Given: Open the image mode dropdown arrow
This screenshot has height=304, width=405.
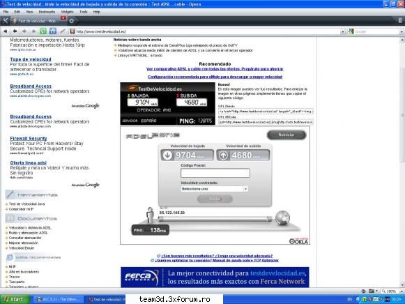Looking at the screenshot, I should [376, 291].
